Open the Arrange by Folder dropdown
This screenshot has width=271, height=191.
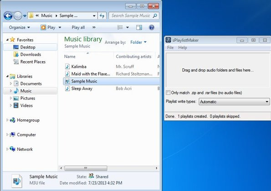(x=138, y=42)
